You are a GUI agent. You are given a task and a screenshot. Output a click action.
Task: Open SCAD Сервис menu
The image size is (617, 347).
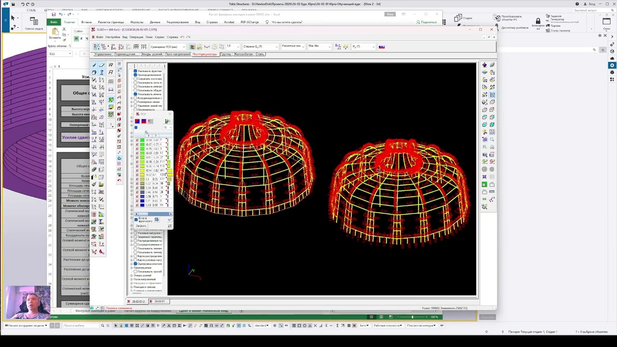click(160, 37)
